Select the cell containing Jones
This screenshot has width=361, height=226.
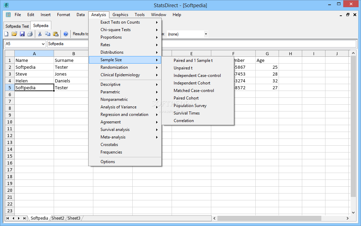pyautogui.click(x=74, y=74)
